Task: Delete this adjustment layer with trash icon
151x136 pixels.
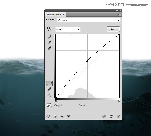Action: coord(118,116)
